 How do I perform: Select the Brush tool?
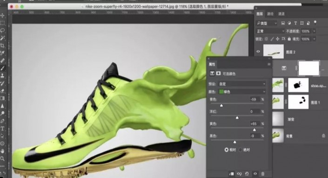tap(2, 68)
